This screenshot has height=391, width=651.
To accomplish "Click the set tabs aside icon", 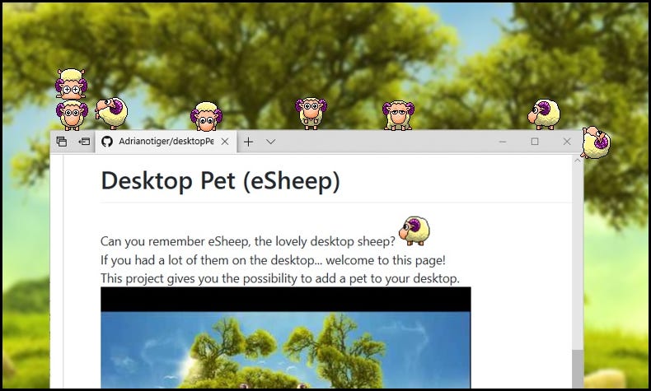I will click(x=84, y=142).
